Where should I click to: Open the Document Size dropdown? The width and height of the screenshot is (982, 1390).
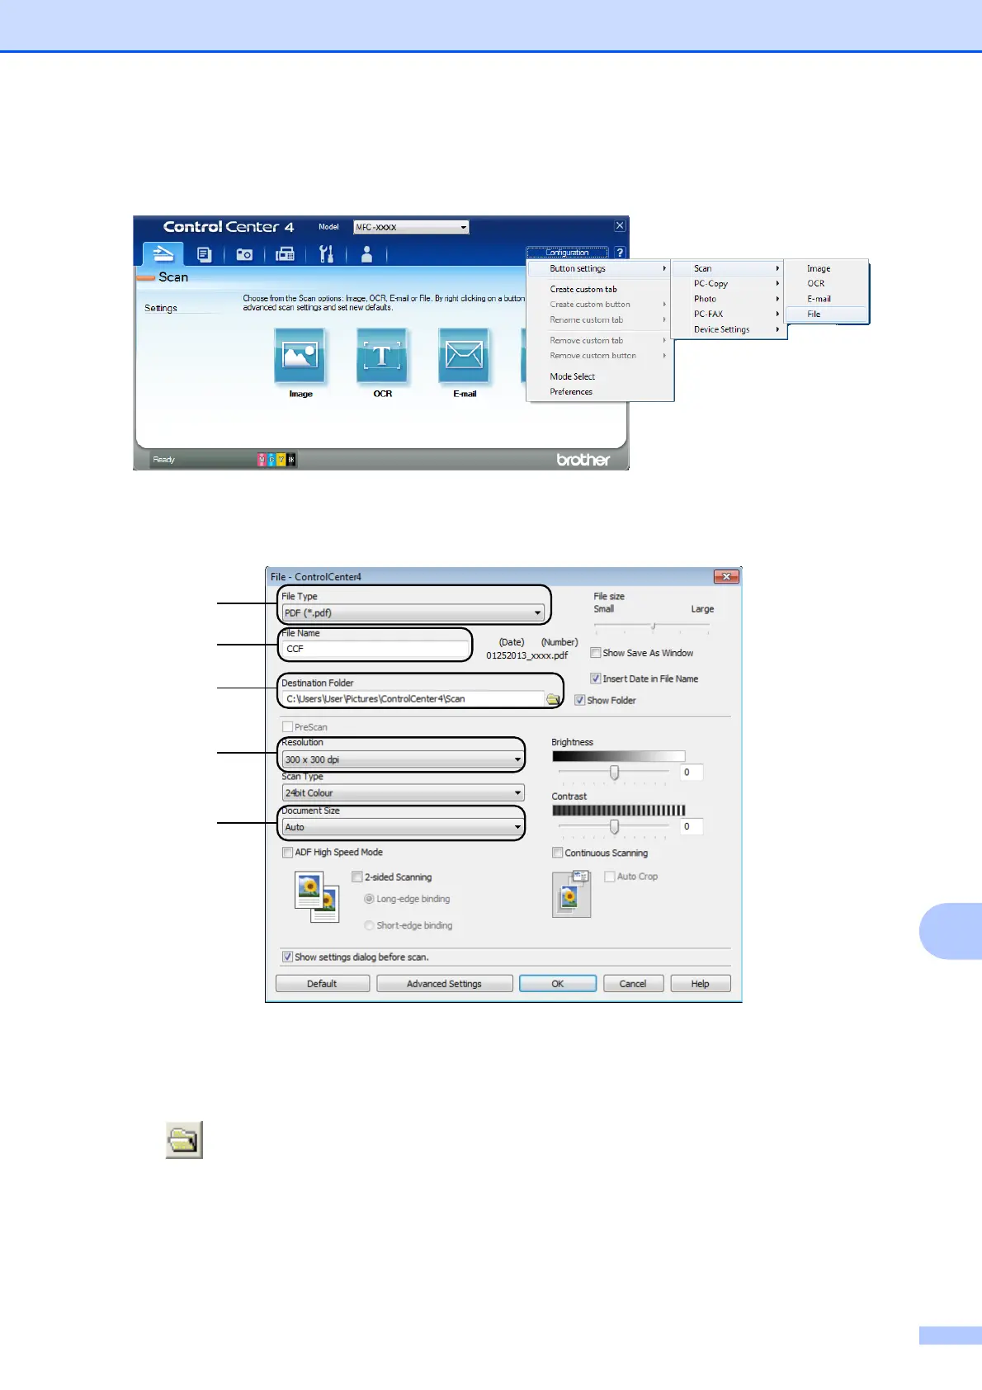pos(403,827)
